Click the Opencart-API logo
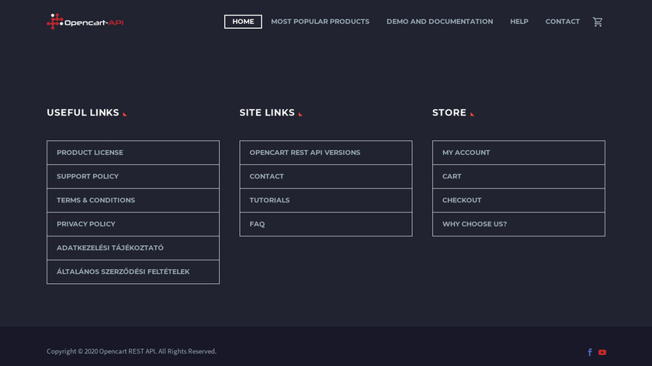 (85, 22)
